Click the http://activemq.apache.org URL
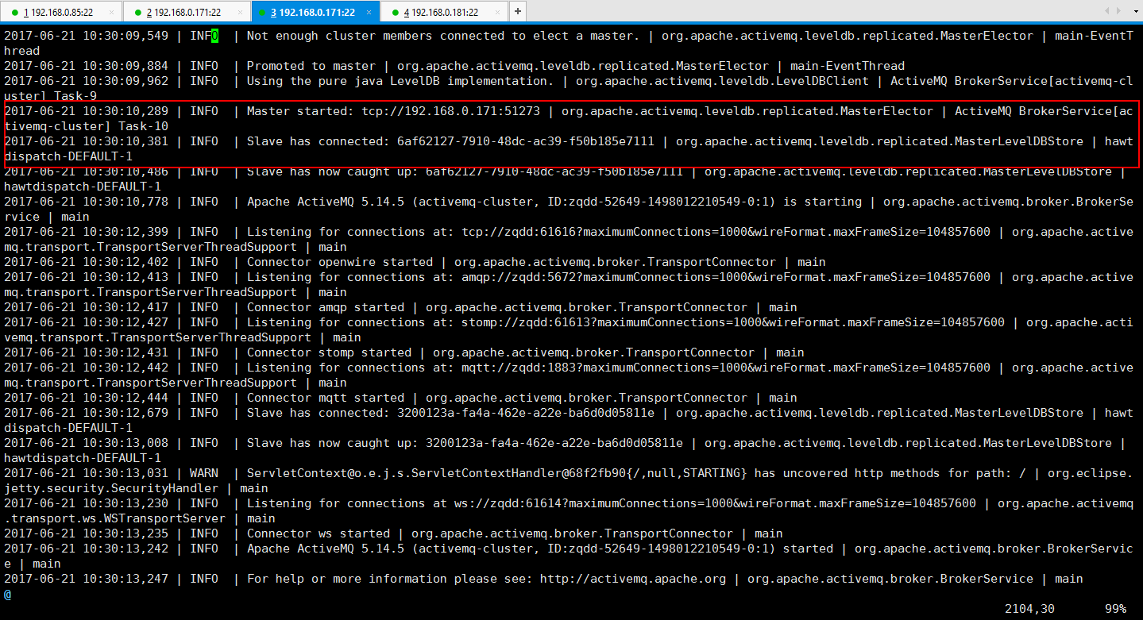 (x=633, y=579)
